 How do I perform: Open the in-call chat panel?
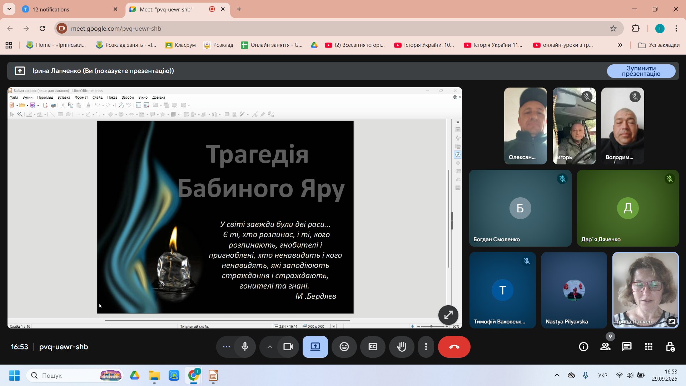[627, 347]
